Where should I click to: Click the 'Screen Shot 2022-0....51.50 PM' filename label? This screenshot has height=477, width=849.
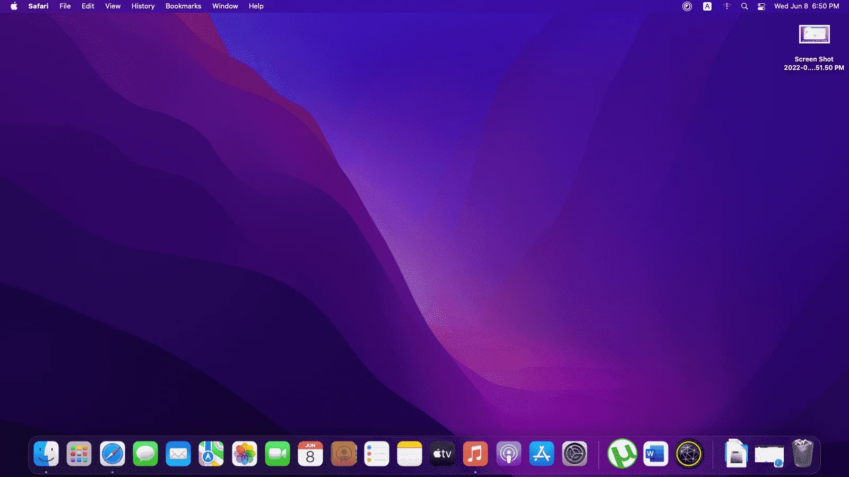[814, 64]
